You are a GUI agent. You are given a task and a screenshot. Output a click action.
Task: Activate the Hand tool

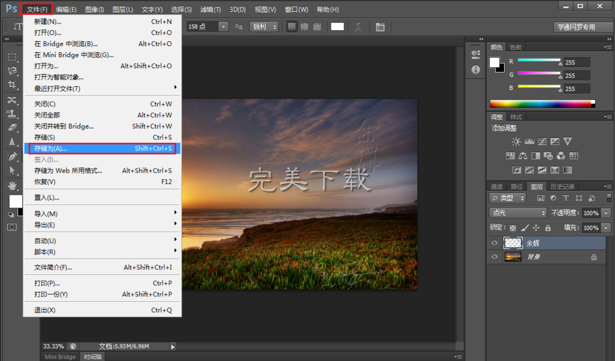click(12, 185)
